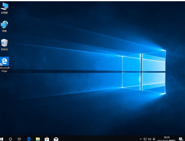The image size is (185, 141).
Task: Select the Microsoft Edge desktop shortcut
Action: (x=4, y=61)
